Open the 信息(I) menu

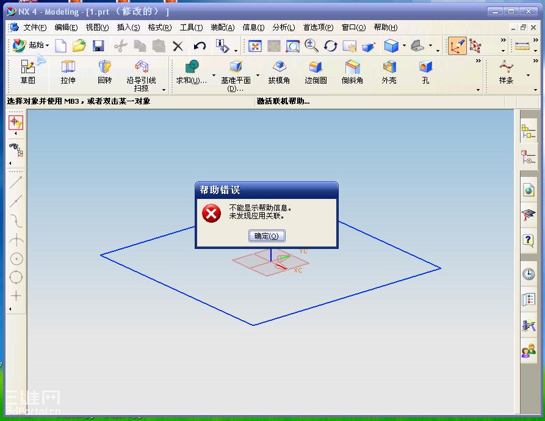[253, 27]
